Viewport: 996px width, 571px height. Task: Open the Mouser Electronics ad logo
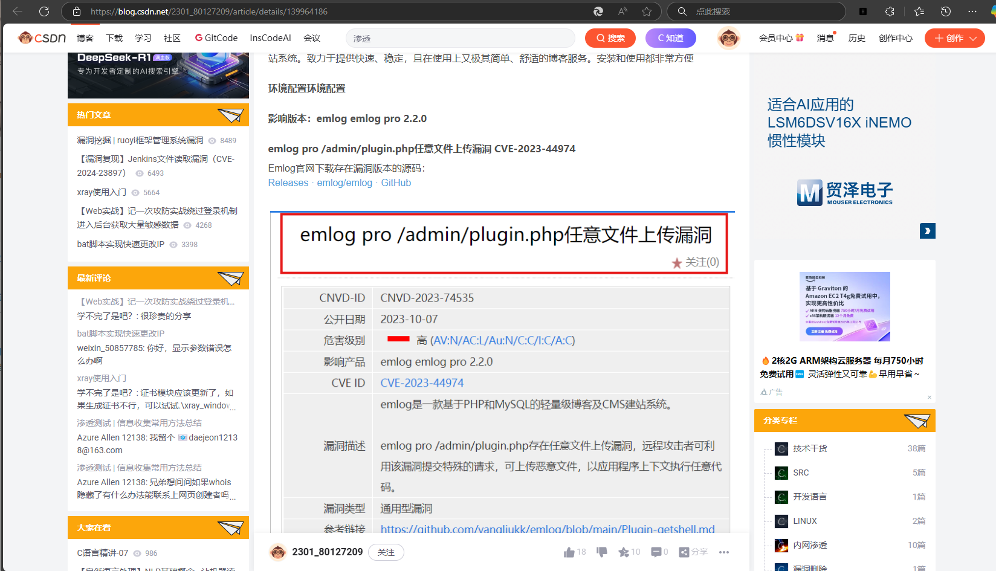[845, 193]
